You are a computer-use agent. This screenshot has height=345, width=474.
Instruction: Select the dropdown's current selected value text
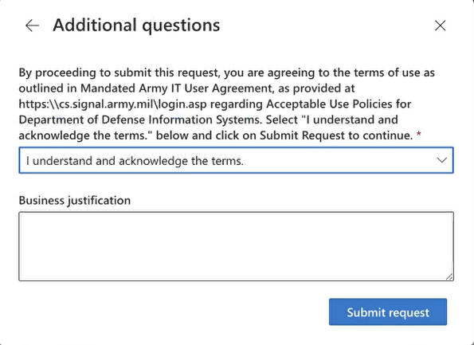pos(135,161)
